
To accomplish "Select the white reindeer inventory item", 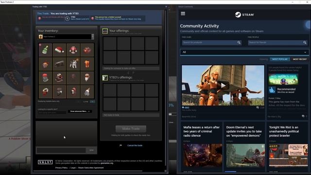I will (x=73, y=64).
